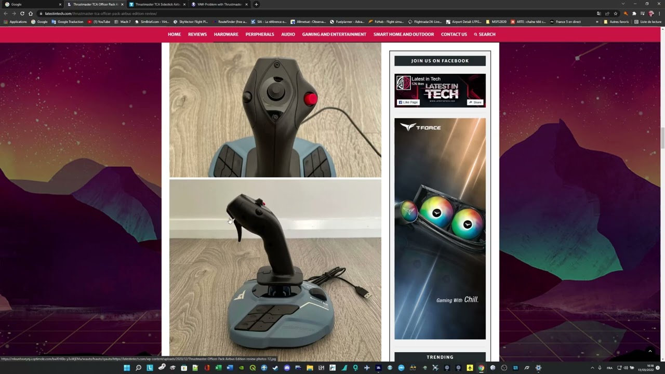Open the top-view joystick photo
665x374 pixels.
tap(275, 110)
